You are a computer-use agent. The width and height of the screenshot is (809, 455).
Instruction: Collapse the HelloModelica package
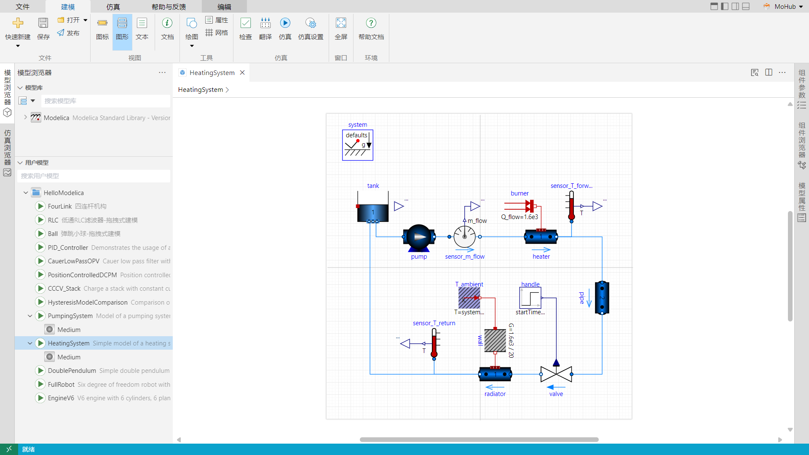[26, 193]
